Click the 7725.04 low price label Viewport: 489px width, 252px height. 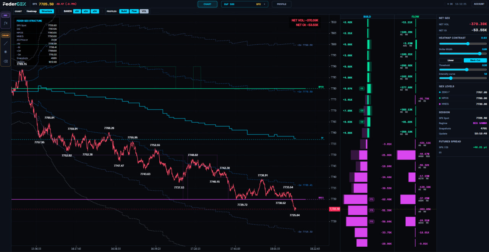(x=295, y=215)
